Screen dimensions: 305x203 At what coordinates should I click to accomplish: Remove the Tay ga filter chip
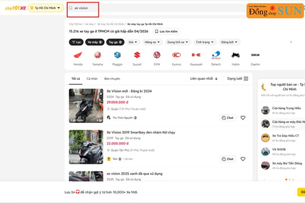(x=120, y=42)
